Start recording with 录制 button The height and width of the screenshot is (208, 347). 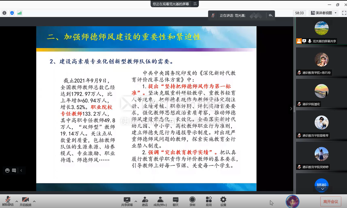pos(192,201)
